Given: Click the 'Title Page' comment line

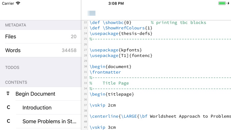Looking at the screenshot, I should 109,83.
